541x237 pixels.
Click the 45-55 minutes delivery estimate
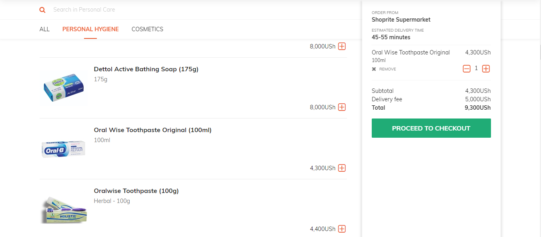click(x=391, y=37)
